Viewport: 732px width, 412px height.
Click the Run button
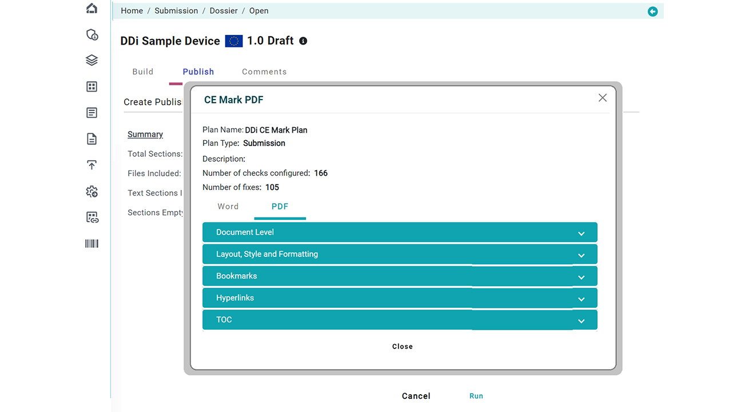(x=476, y=396)
